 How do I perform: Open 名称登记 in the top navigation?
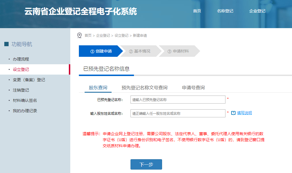pyautogui.click(x=225, y=11)
